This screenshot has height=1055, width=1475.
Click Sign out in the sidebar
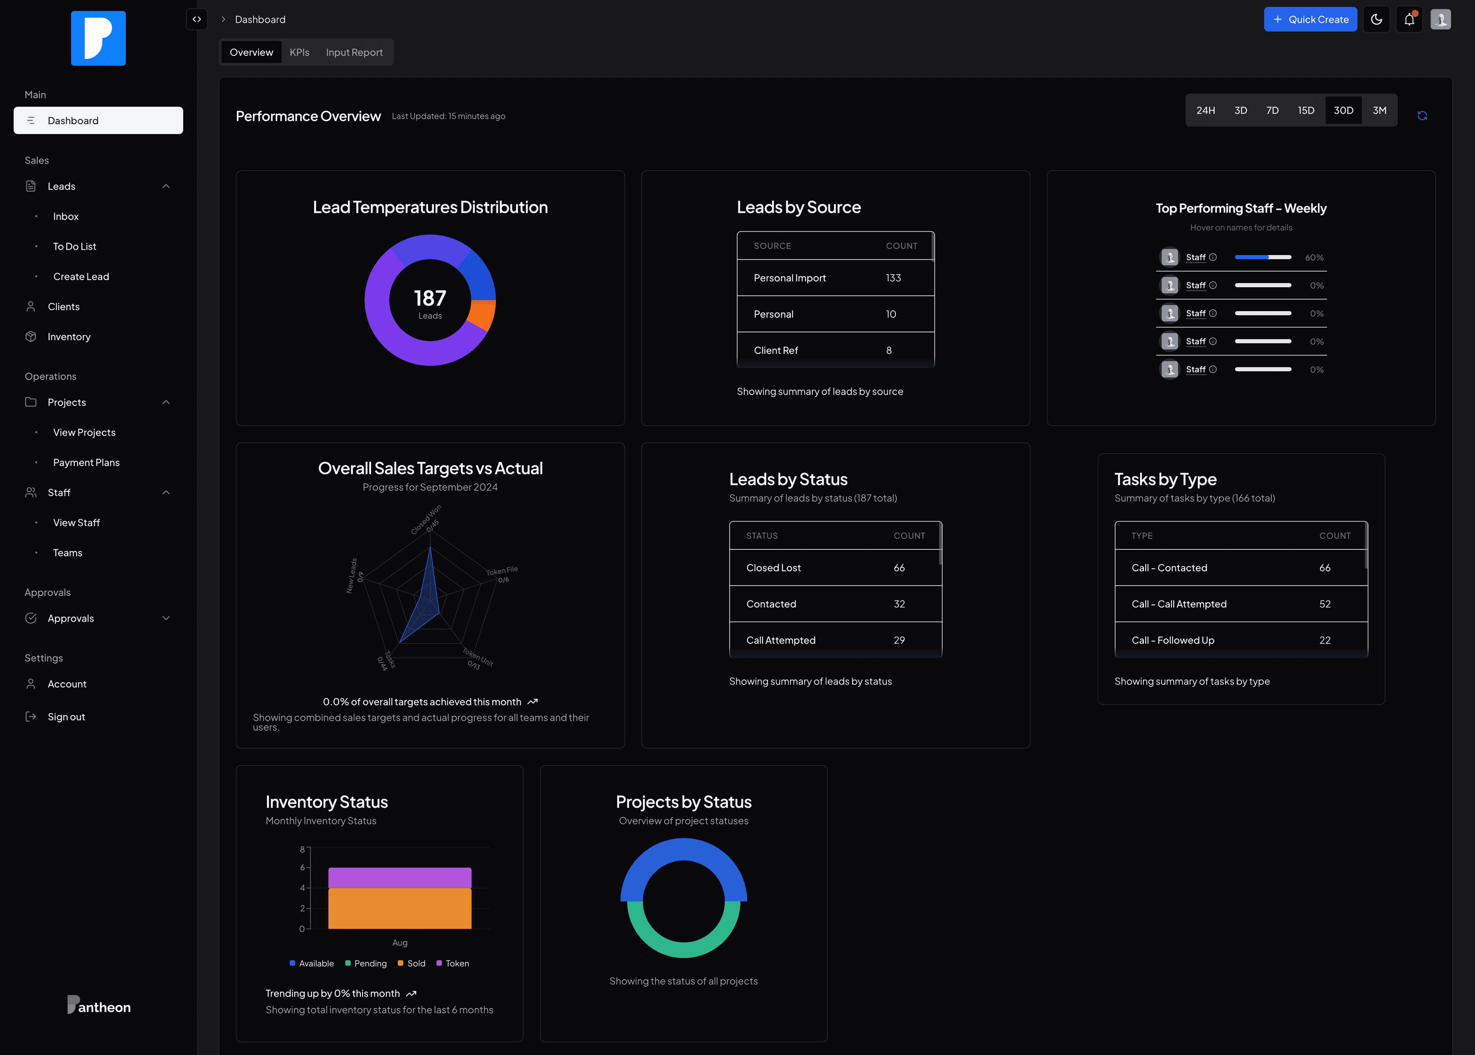click(66, 717)
